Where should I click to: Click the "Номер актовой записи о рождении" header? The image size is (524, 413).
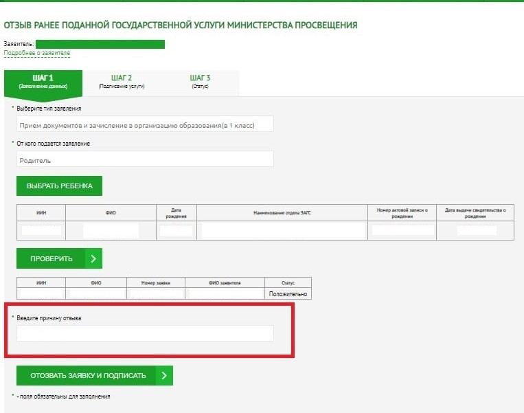click(x=402, y=212)
